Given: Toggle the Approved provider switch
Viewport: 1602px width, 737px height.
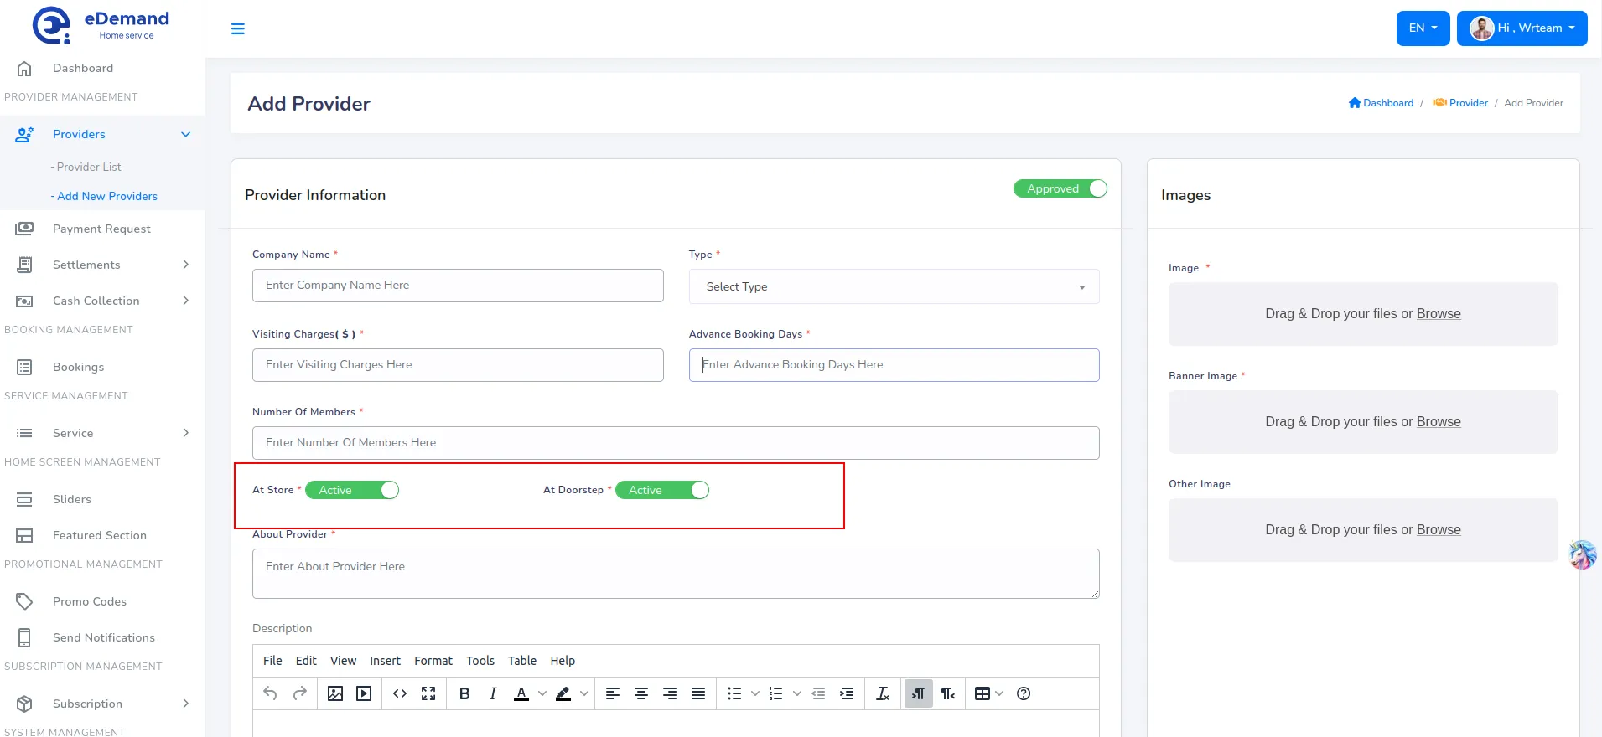Looking at the screenshot, I should [x=1060, y=188].
